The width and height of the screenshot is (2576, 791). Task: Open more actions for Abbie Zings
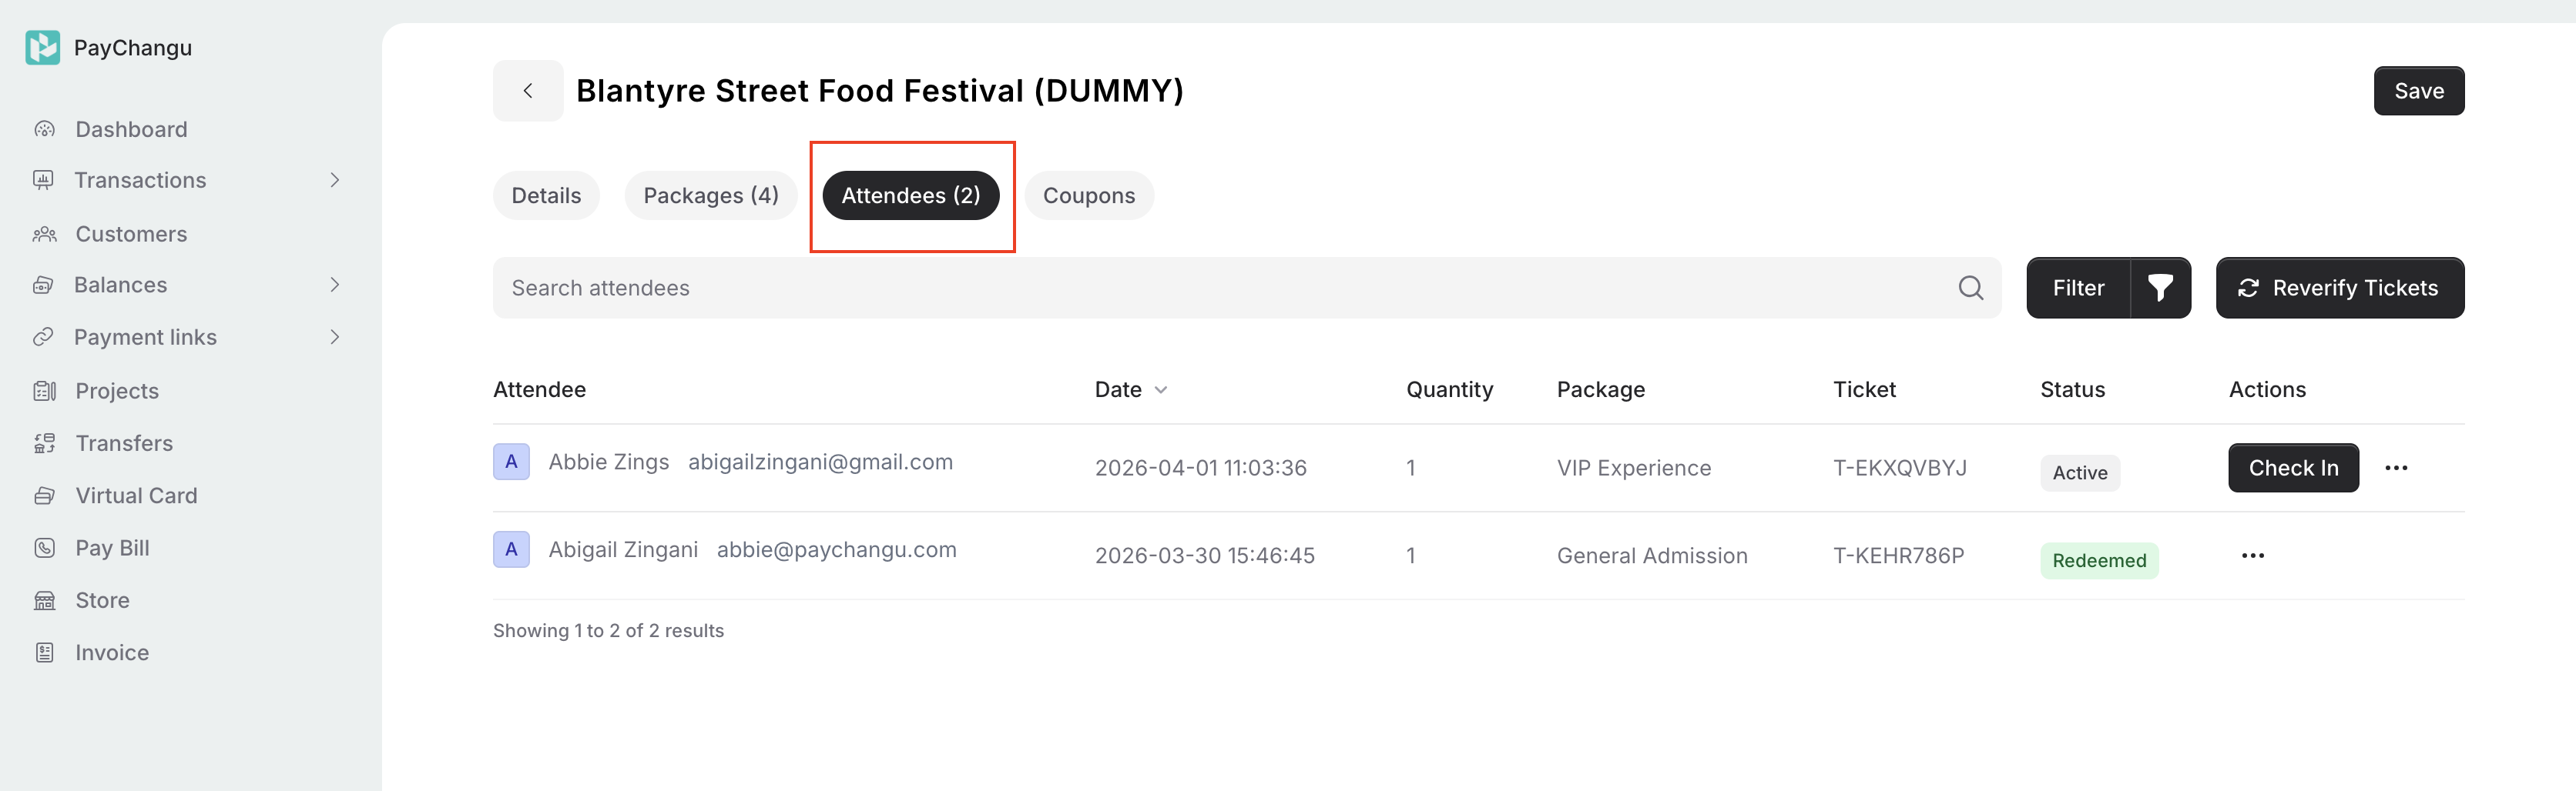2396,469
